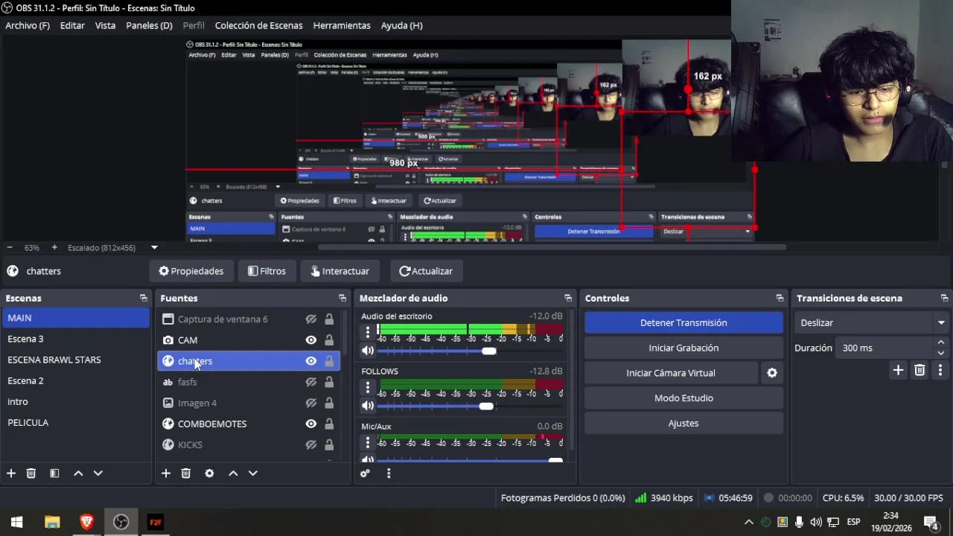
Task: Lock the CAM source
Action: coord(329,340)
